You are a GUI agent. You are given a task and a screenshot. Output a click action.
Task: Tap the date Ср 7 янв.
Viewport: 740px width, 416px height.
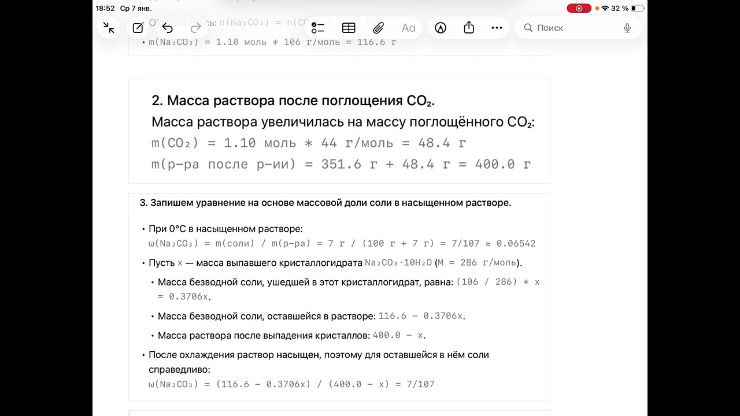click(x=136, y=8)
